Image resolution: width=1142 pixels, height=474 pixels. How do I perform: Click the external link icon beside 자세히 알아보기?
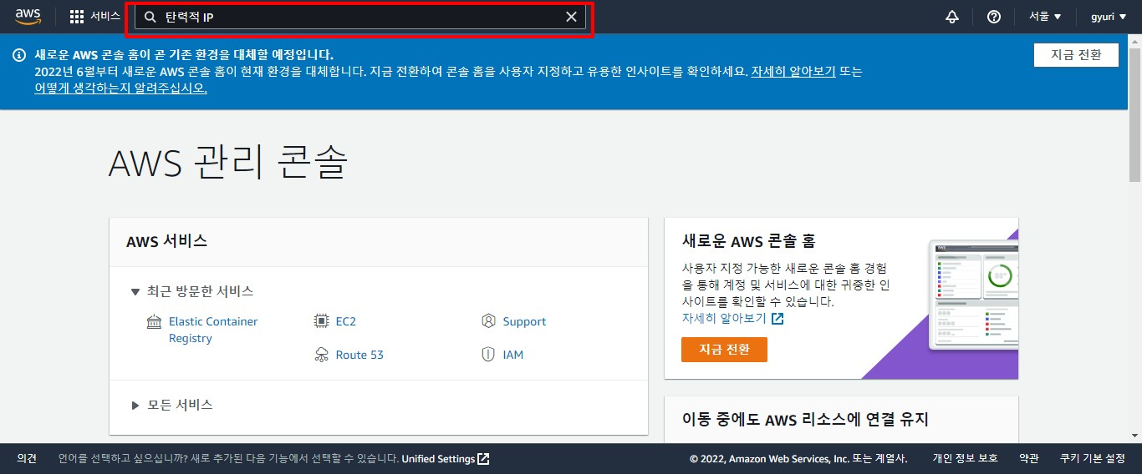pos(777,319)
